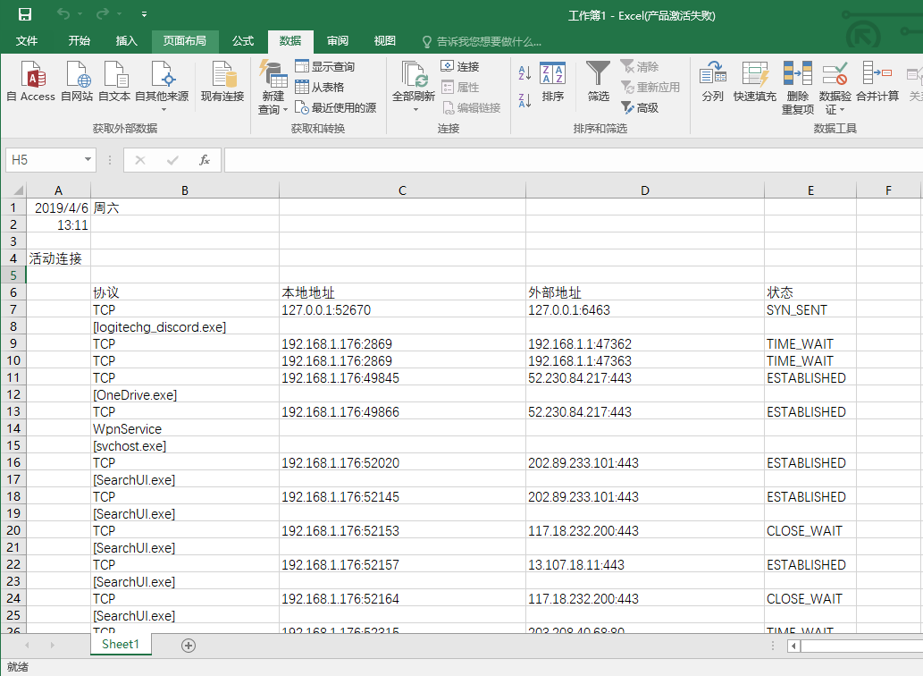The height and width of the screenshot is (676, 923).
Task: Select row 7 header
Action: click(13, 309)
